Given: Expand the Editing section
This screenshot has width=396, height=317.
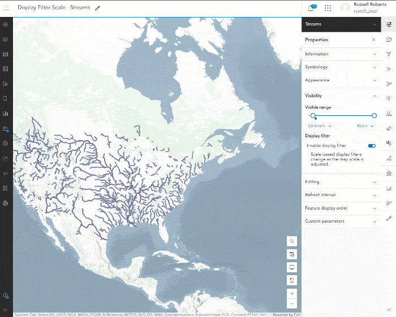Looking at the screenshot, I should [341, 182].
